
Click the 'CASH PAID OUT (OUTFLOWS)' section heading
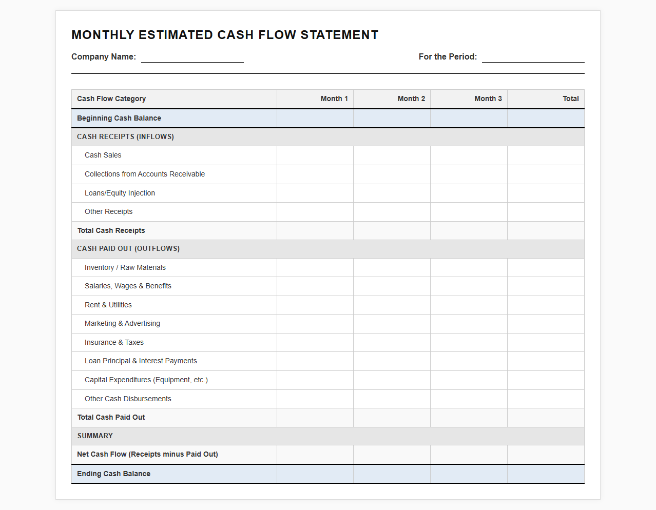[x=128, y=248]
